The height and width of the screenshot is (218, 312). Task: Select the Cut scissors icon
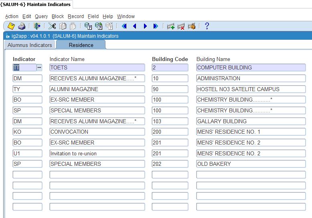tap(52, 26)
